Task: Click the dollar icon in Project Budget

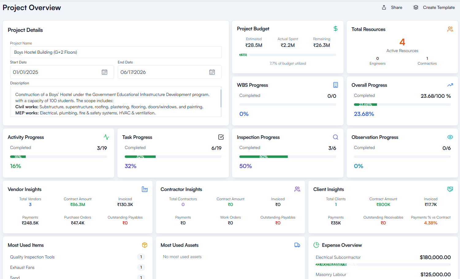Action: 335,29
